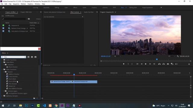193x108 pixels.
Task: Open playback resolution 1/2 dropdown
Action: coord(172,56)
